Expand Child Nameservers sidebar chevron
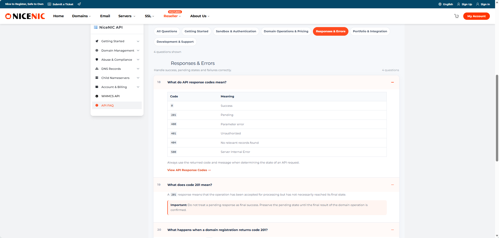The image size is (499, 238). pyautogui.click(x=138, y=78)
